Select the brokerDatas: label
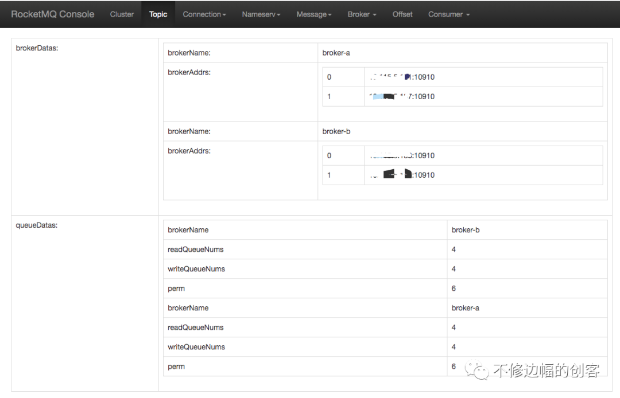 click(37, 48)
